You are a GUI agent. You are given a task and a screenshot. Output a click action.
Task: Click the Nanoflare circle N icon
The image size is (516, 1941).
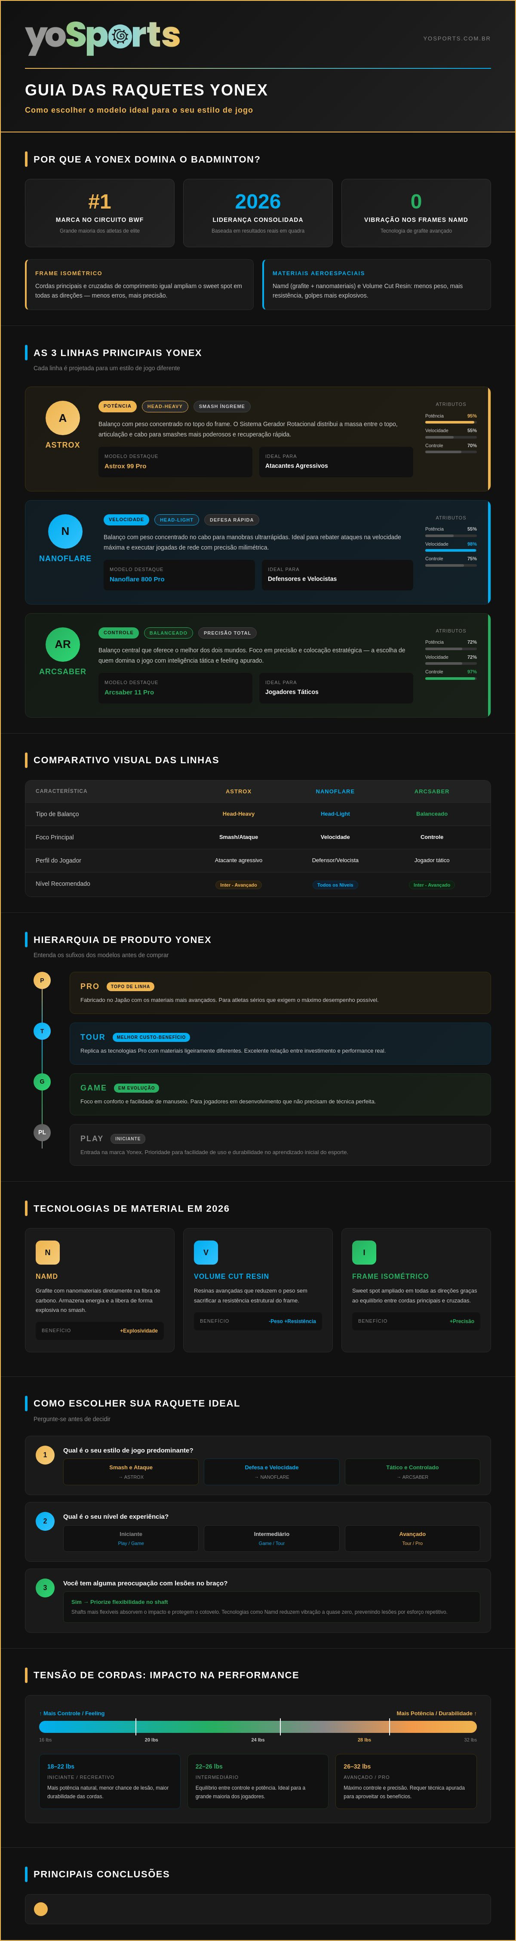coord(65,531)
